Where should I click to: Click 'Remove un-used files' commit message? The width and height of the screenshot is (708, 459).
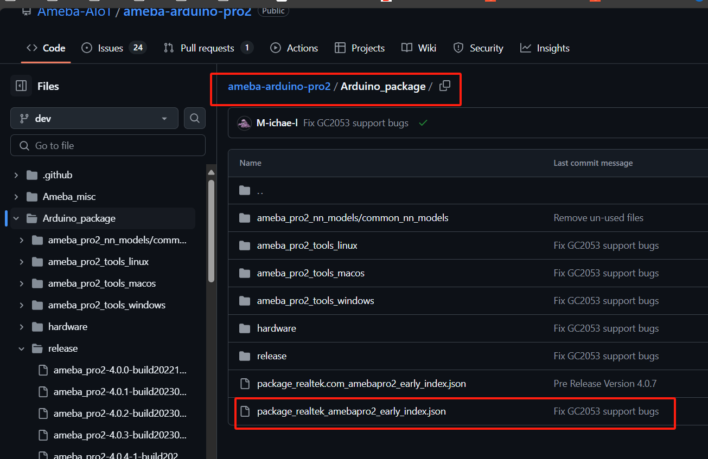pyautogui.click(x=598, y=218)
